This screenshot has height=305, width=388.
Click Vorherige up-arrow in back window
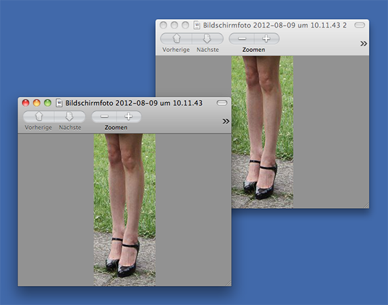click(176, 39)
